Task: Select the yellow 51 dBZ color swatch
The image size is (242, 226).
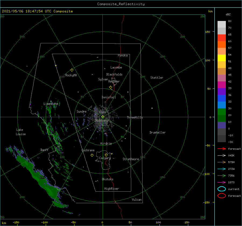Action: click(222, 58)
